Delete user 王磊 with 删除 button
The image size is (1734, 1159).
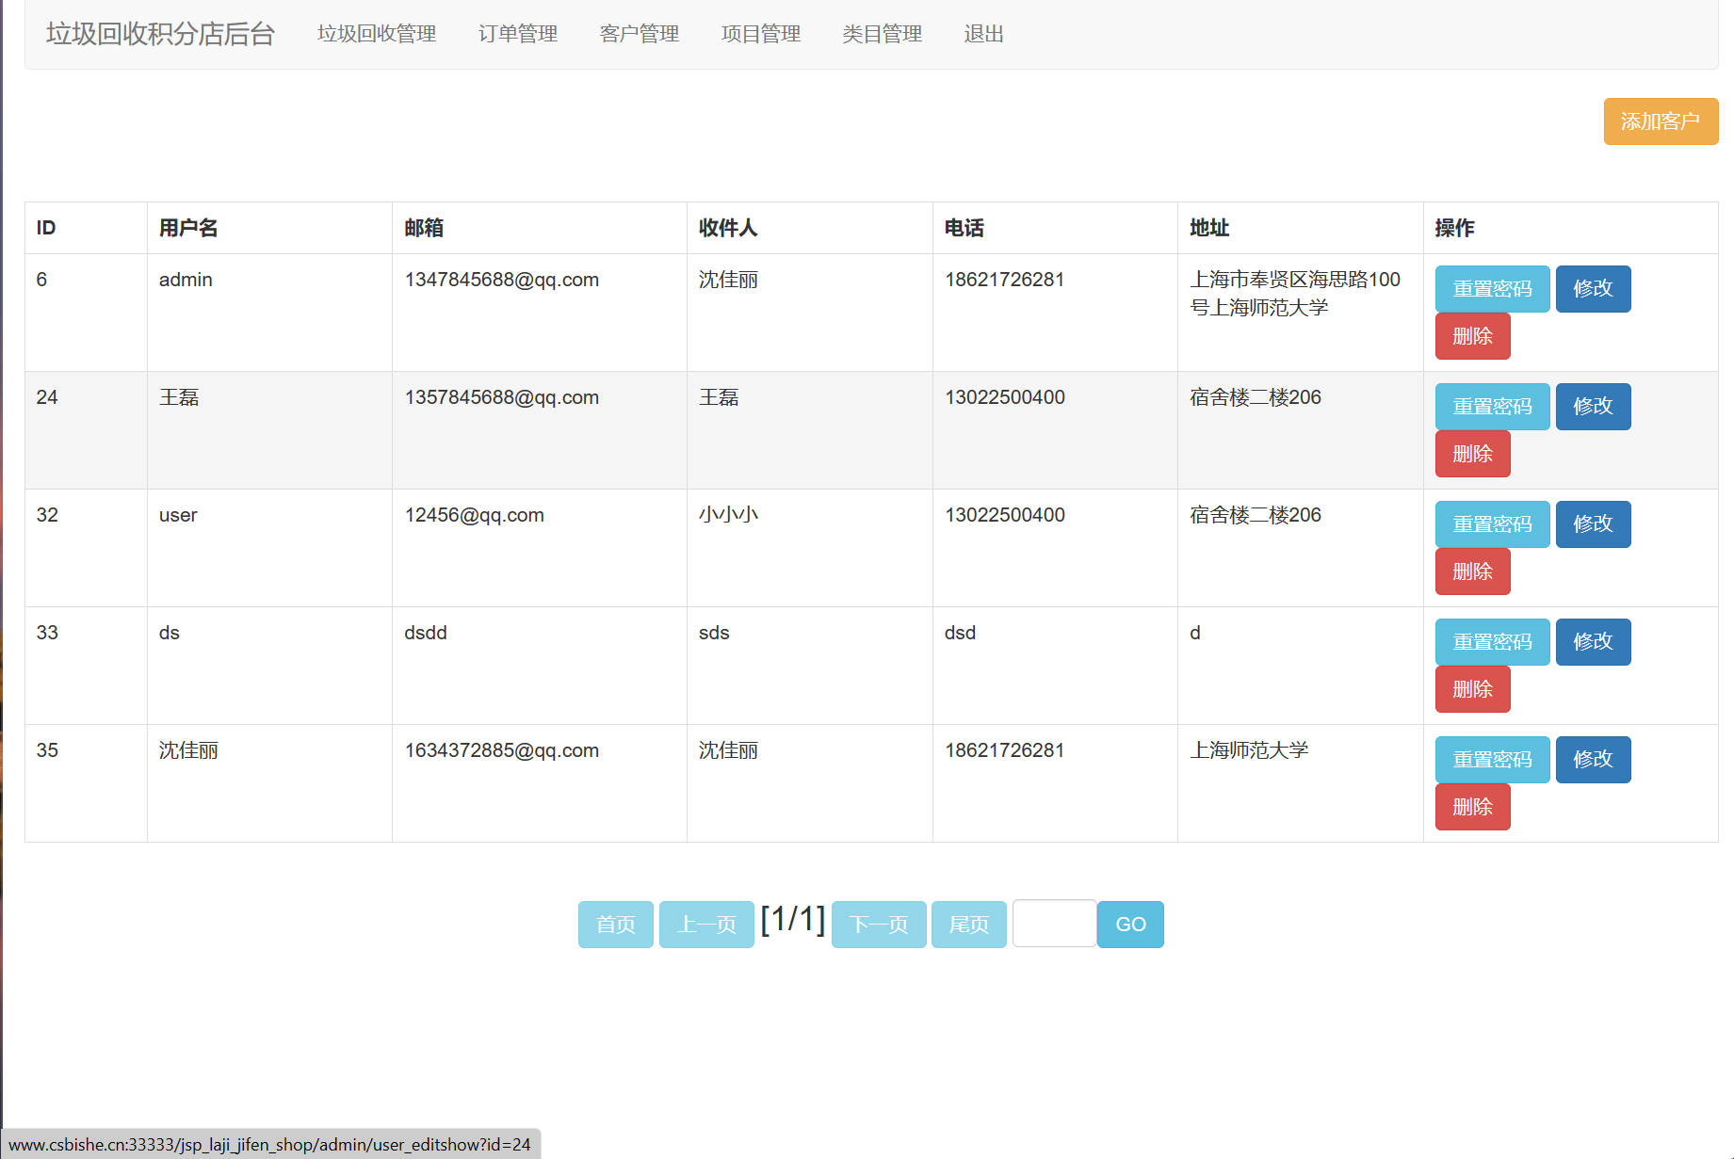[1472, 454]
